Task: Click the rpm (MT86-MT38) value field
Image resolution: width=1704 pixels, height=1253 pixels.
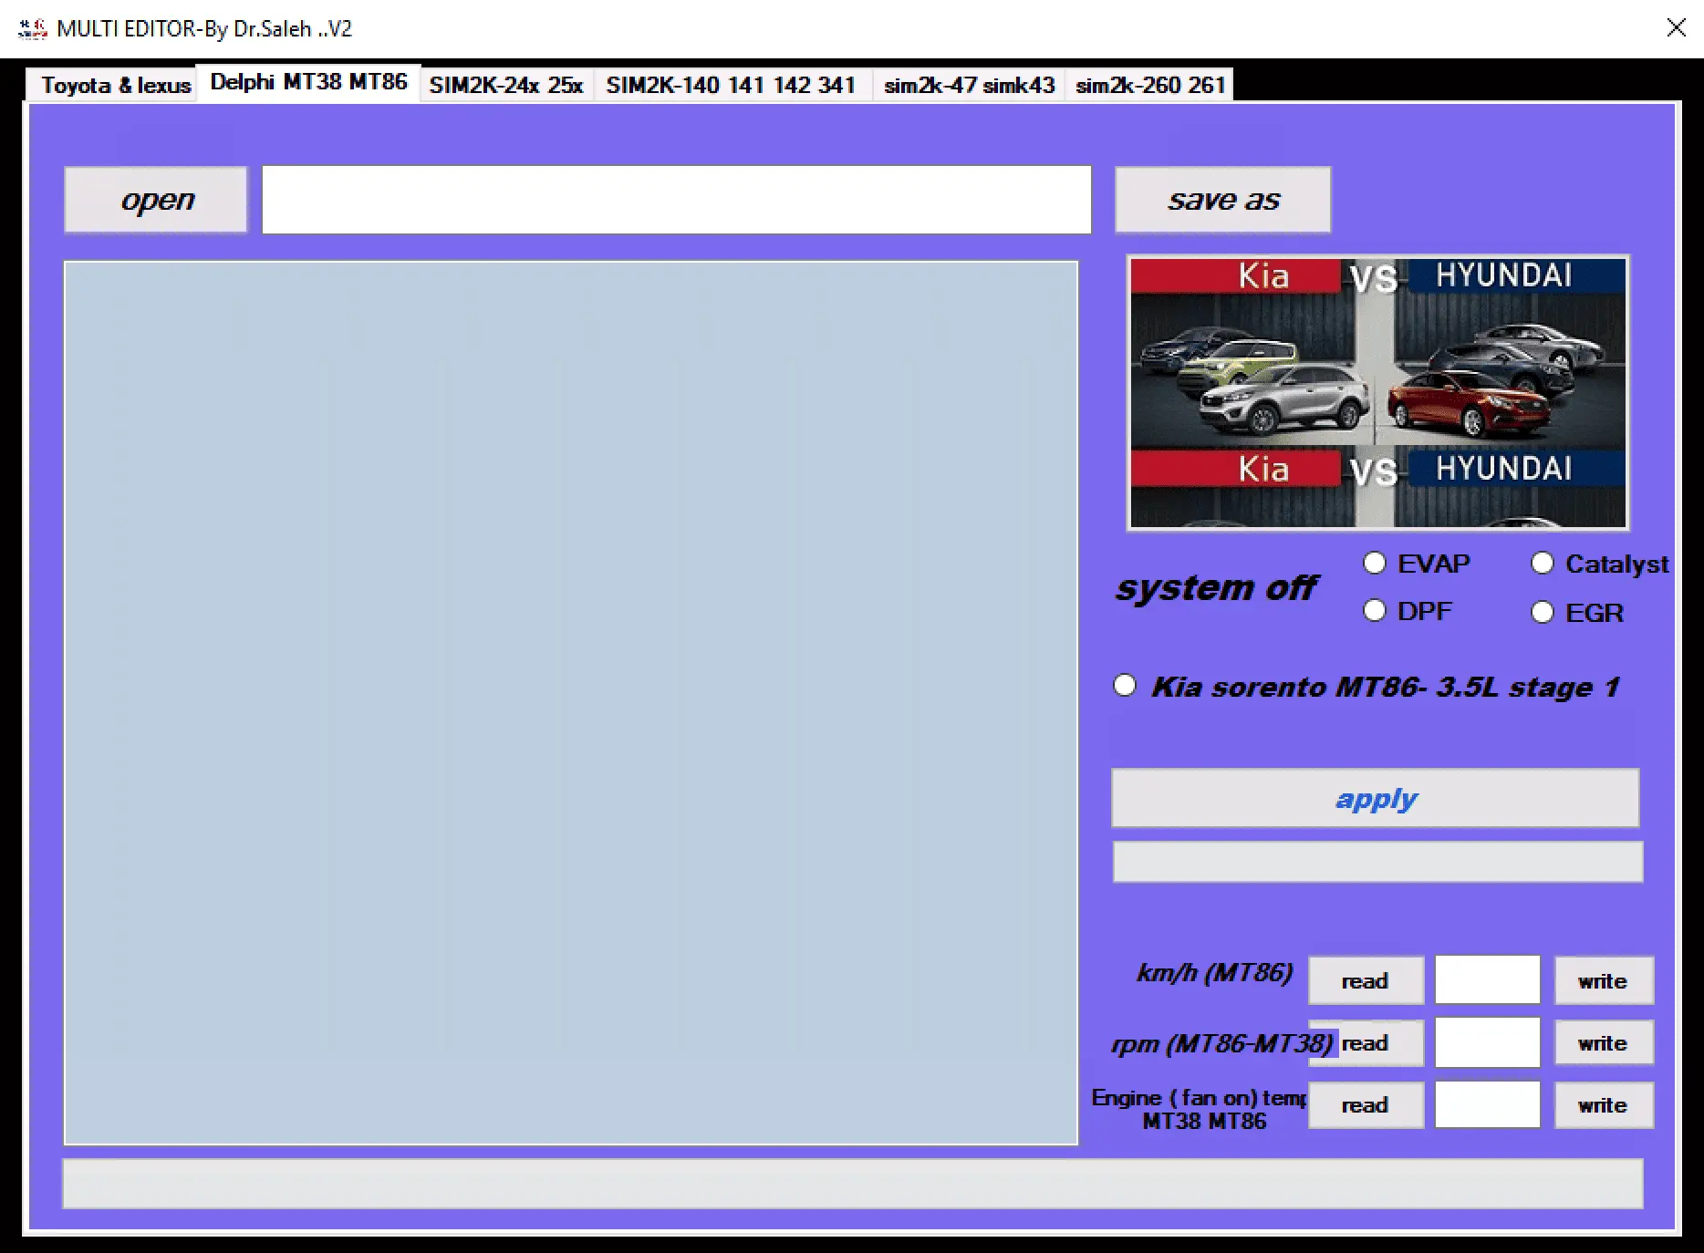Action: tap(1488, 1042)
